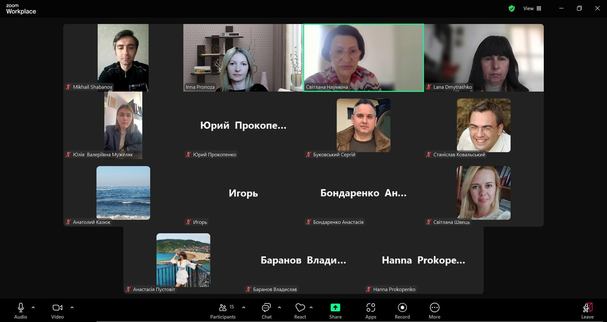Open the Chat panel icon
Screen dimensions: 607x322
coord(266,307)
